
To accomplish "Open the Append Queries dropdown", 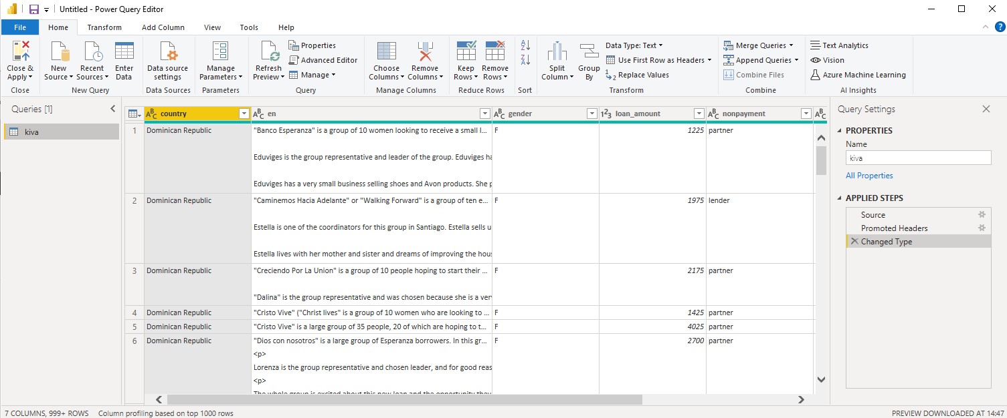I will (x=761, y=60).
